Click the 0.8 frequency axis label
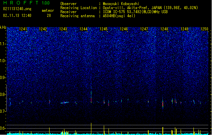 3,94
